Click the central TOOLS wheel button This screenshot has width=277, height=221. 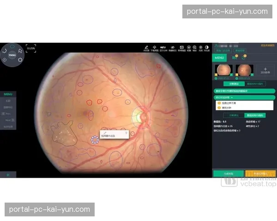(x=12, y=55)
